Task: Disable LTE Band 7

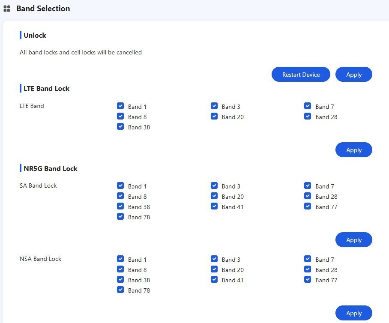Action: pyautogui.click(x=308, y=106)
